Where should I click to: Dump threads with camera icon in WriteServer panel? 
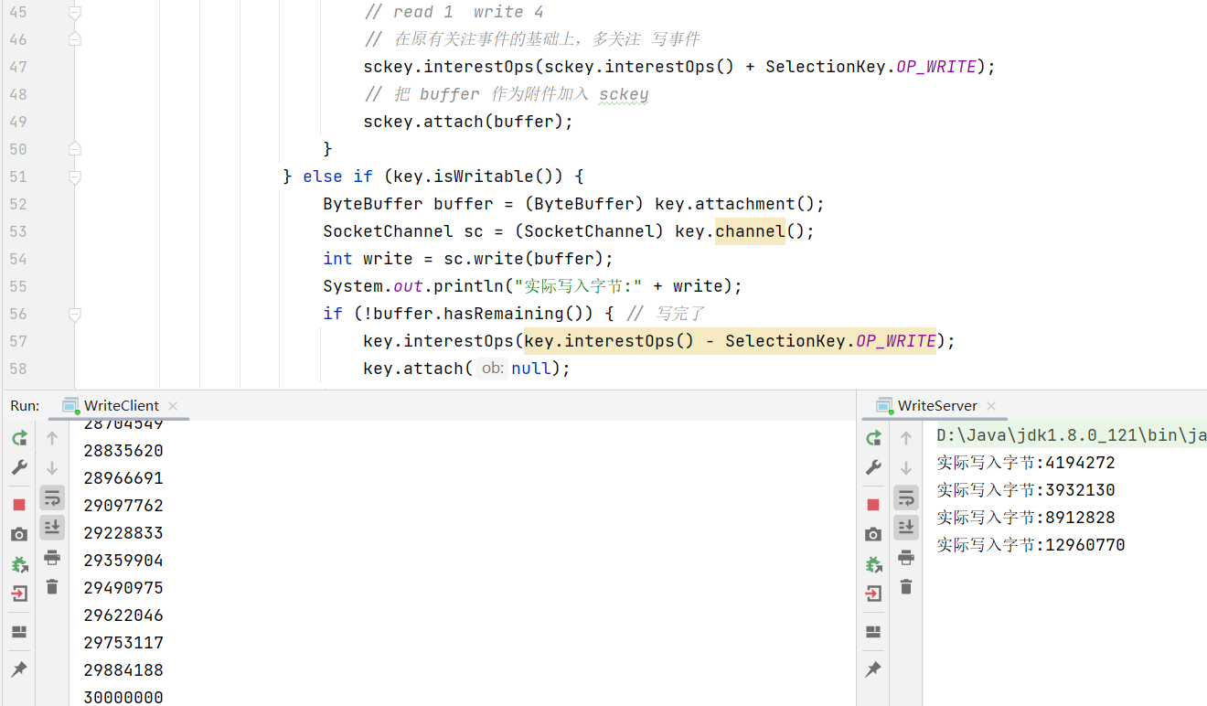[873, 534]
